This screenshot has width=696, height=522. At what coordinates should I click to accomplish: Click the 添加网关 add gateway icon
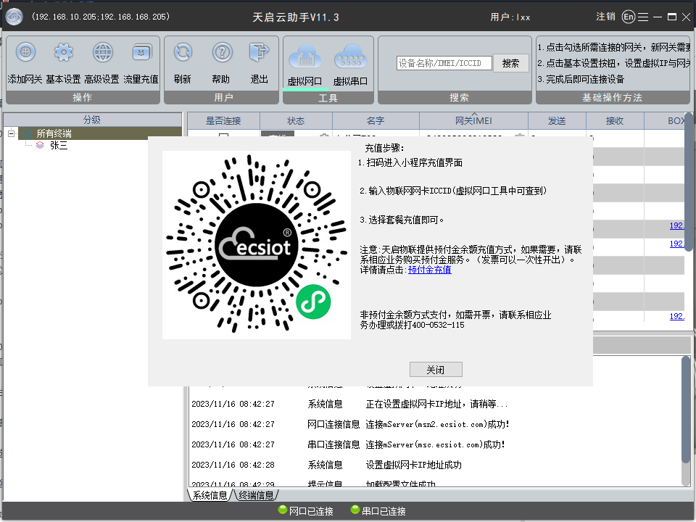[25, 52]
